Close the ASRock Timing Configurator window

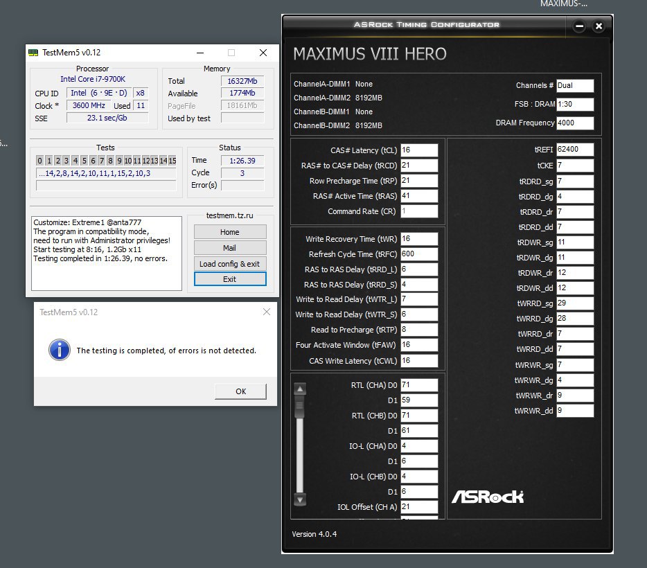[x=599, y=26]
